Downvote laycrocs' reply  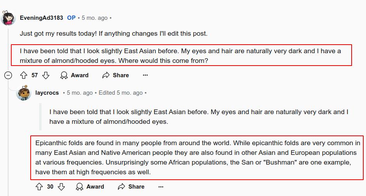click(x=61, y=187)
